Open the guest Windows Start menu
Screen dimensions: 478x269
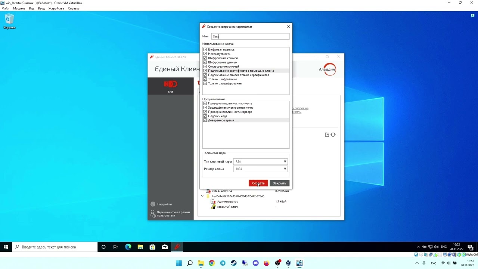click(6, 247)
